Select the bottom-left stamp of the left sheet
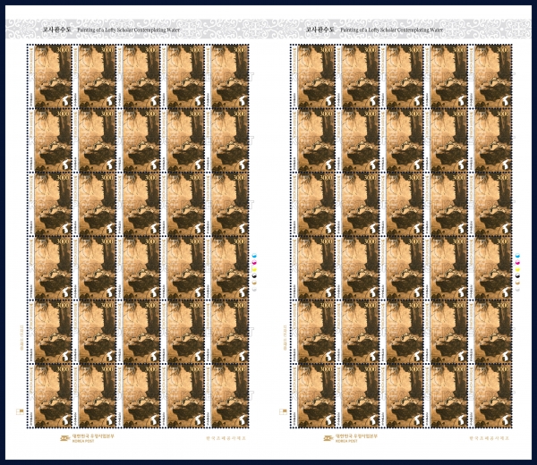Screen dimensions: 537x465 point(50,394)
